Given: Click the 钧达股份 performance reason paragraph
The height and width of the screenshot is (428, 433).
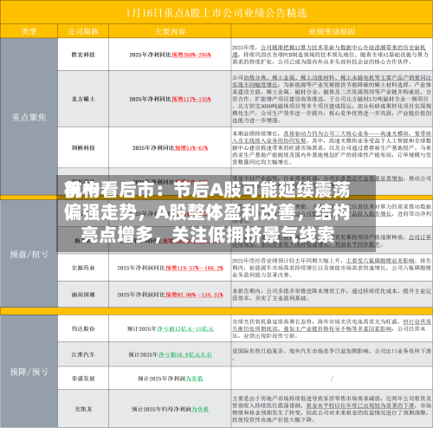Looking at the screenshot, I should tap(332, 328).
